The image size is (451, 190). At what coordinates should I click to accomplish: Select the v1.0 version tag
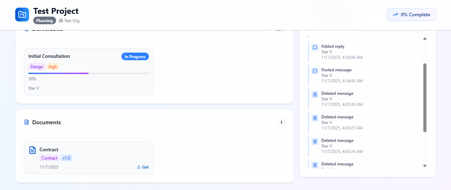tap(66, 158)
